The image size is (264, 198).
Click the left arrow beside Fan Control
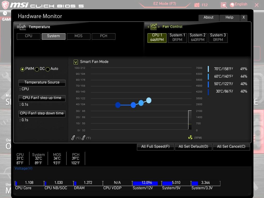pyautogui.click(x=148, y=27)
